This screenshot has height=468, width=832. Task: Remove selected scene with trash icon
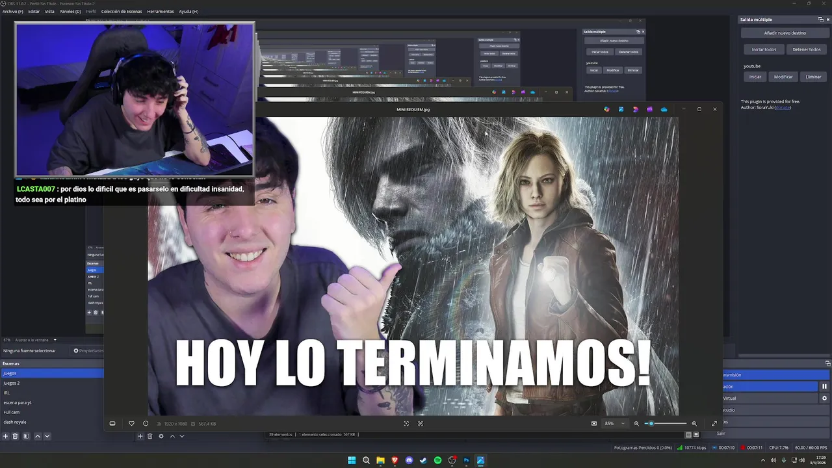click(x=15, y=436)
